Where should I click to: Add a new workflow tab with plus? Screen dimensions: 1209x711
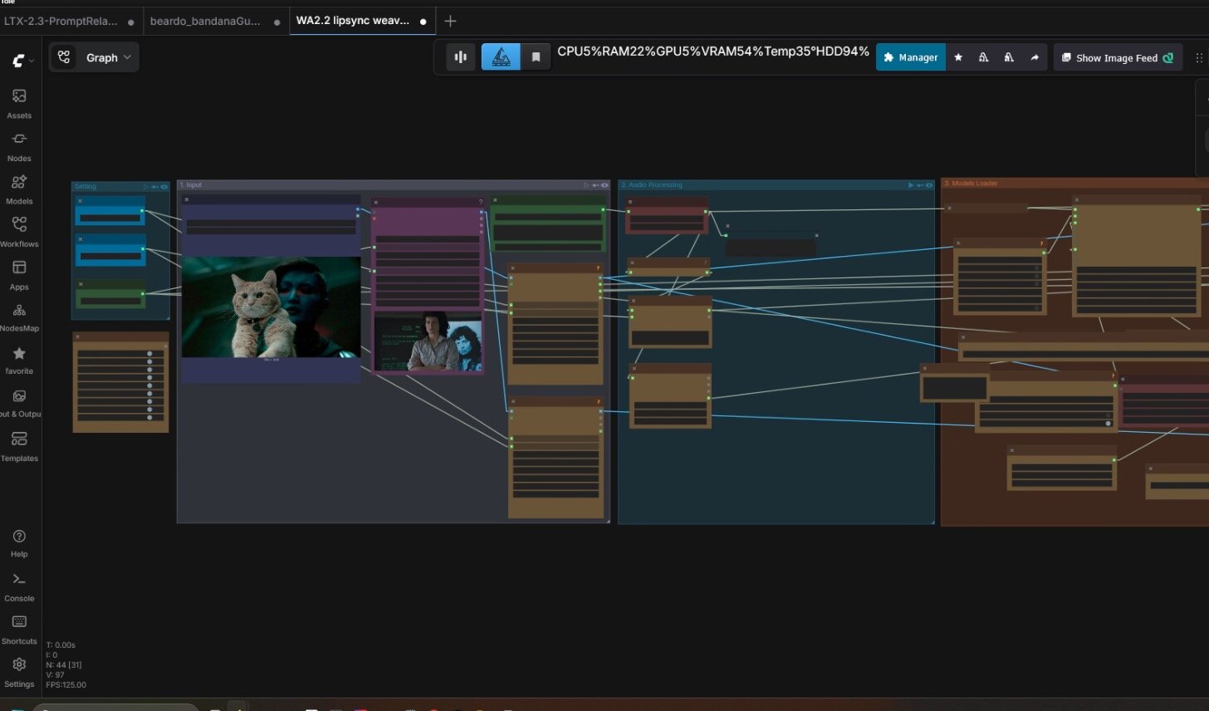pos(450,21)
